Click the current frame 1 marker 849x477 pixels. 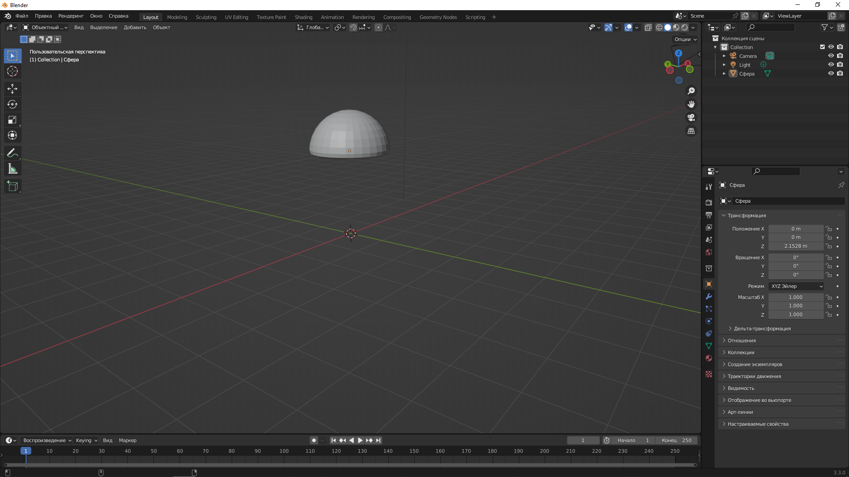(x=26, y=451)
